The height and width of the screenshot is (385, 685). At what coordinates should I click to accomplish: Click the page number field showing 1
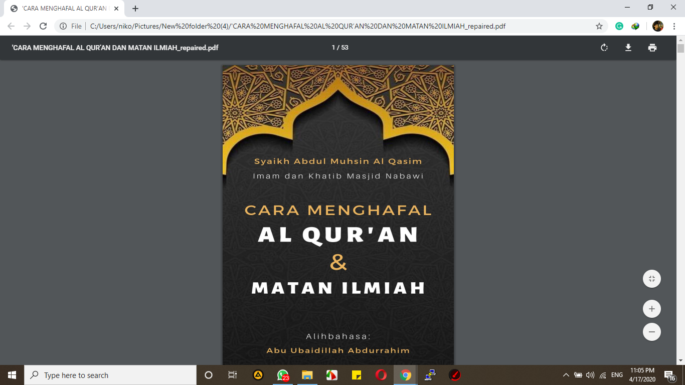[x=333, y=48]
